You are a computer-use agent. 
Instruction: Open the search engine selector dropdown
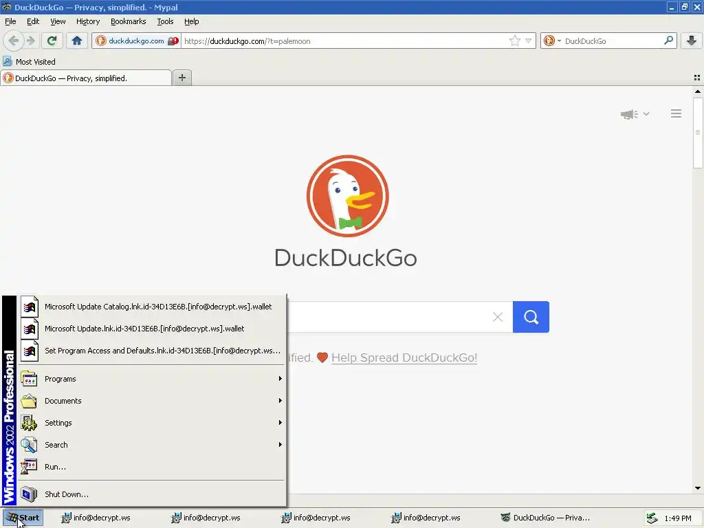click(552, 41)
